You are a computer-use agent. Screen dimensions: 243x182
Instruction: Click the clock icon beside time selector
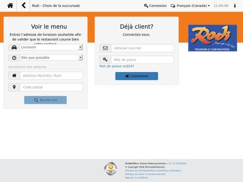point(14,58)
